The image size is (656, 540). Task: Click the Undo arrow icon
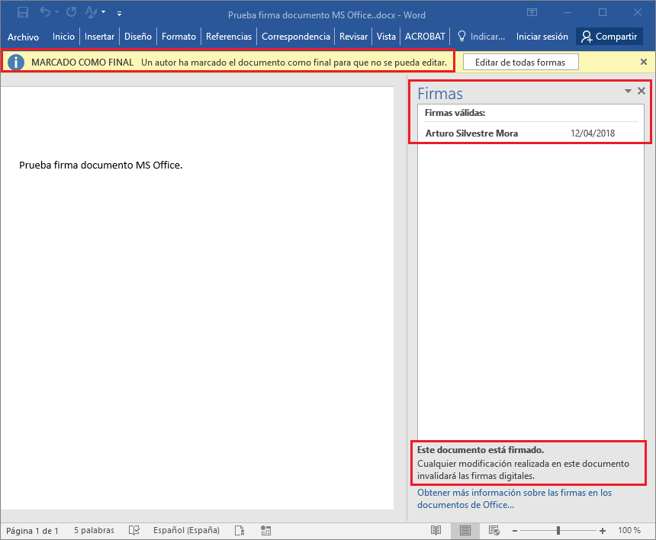(x=44, y=13)
